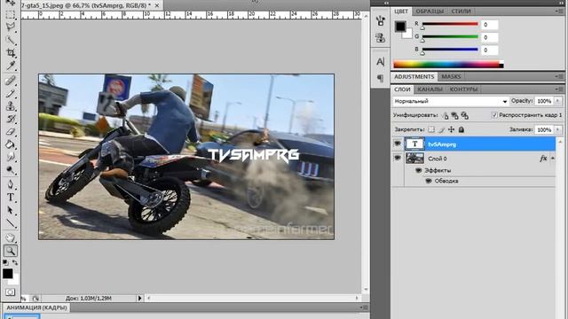Toggle Quick Mask mode icon

coord(10,292)
